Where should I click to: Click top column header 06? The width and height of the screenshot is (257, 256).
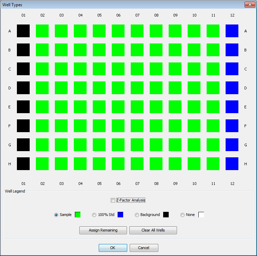coord(118,15)
